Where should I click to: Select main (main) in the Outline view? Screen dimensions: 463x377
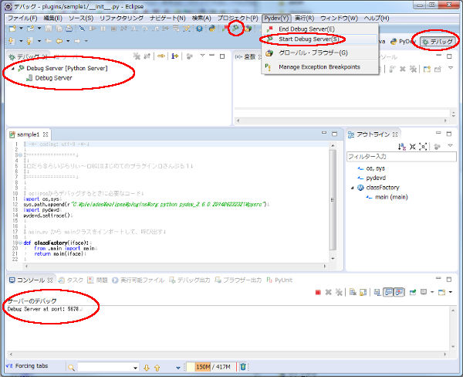pyautogui.click(x=387, y=197)
